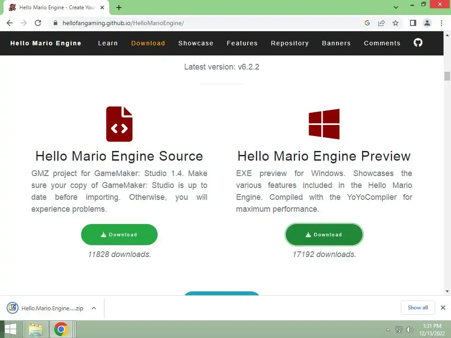
Task: Open the Windows Start button
Action: click(11, 329)
